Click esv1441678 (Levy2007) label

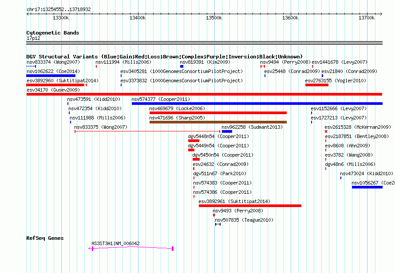point(340,62)
